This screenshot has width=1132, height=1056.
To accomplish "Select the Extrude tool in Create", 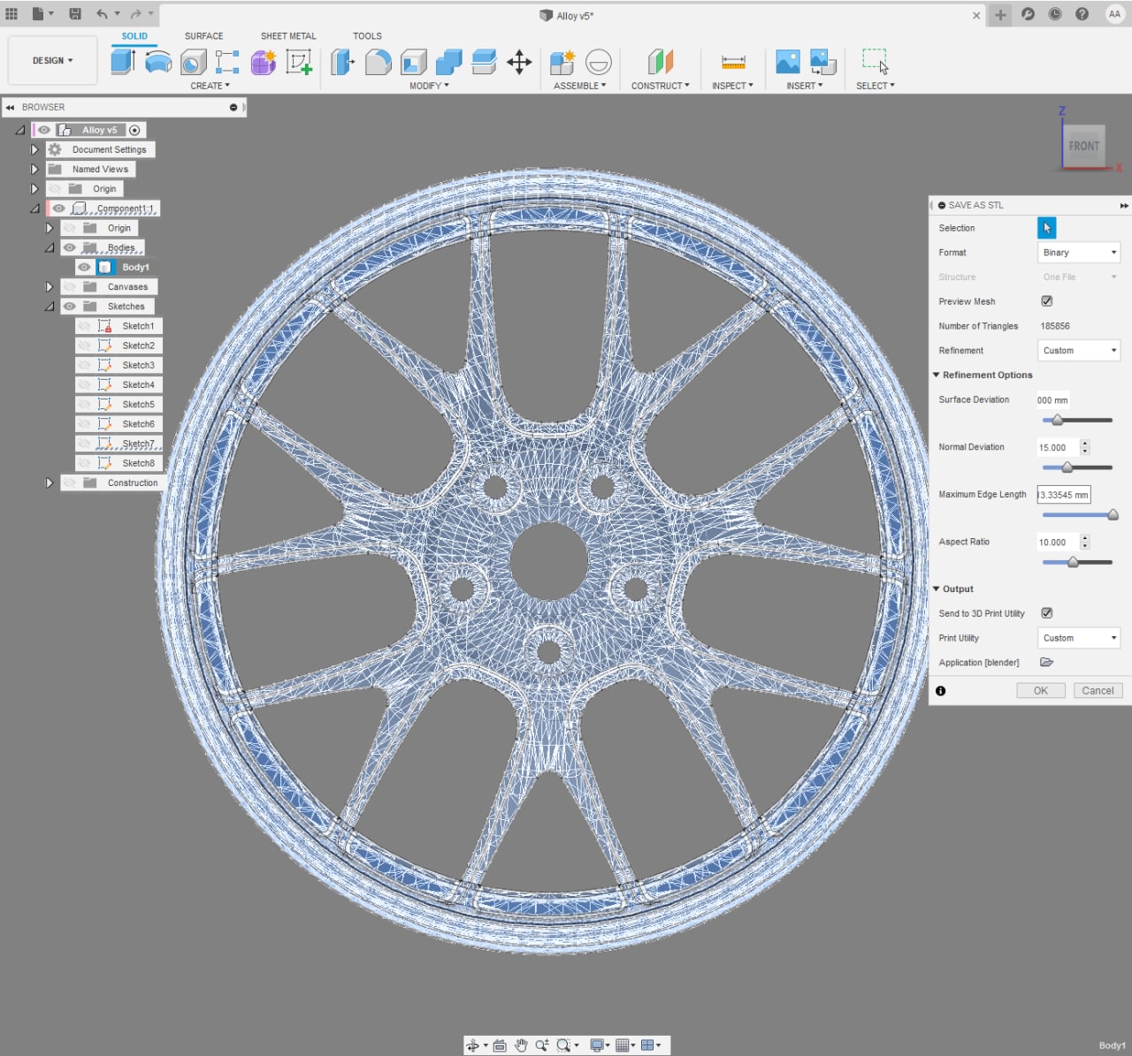I will click(123, 61).
